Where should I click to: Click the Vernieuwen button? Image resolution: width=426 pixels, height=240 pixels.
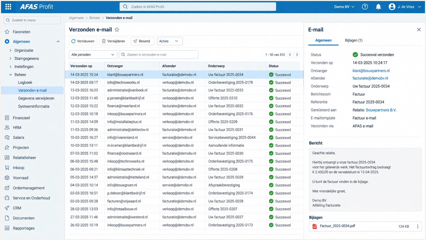click(x=83, y=41)
